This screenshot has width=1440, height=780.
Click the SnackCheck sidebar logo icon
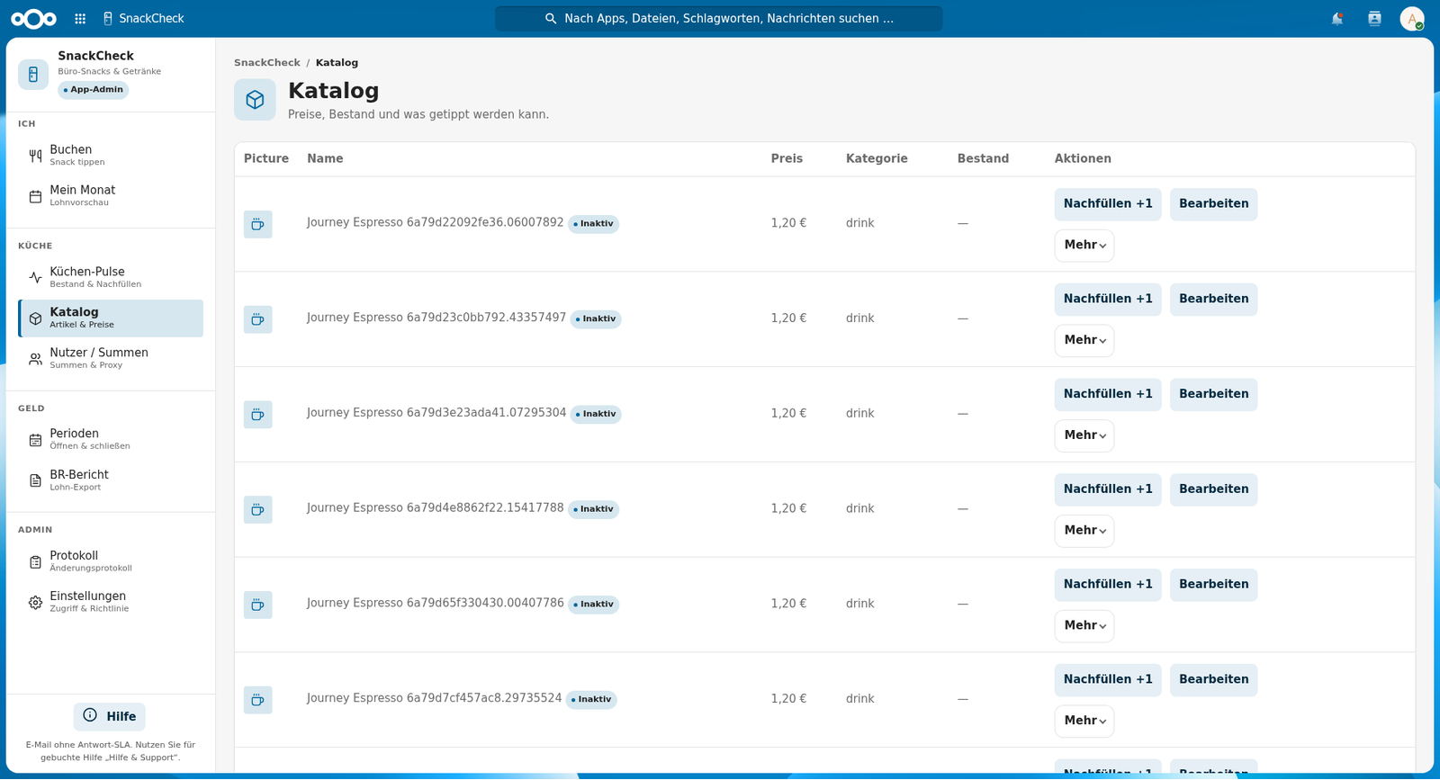(33, 75)
